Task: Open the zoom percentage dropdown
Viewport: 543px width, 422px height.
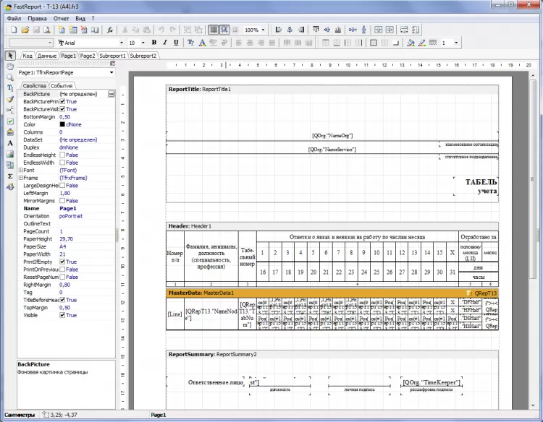Action: [264, 30]
